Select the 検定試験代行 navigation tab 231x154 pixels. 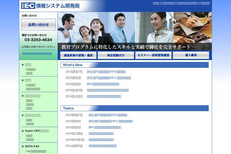116,55
